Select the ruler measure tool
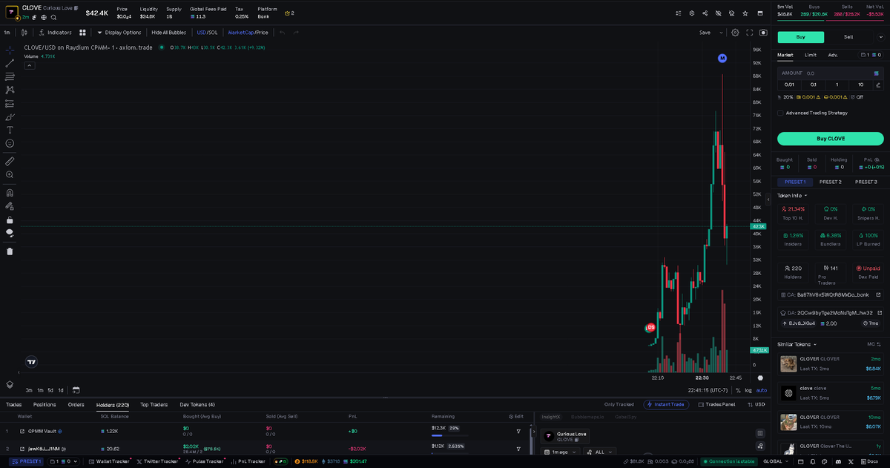The height and width of the screenshot is (468, 890). (x=10, y=161)
